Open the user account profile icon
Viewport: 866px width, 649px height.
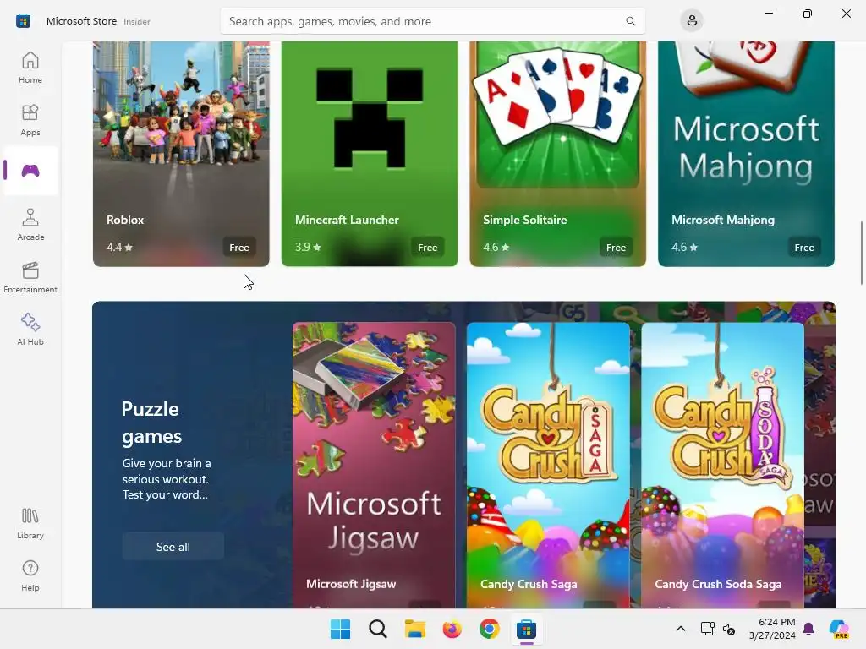692,21
